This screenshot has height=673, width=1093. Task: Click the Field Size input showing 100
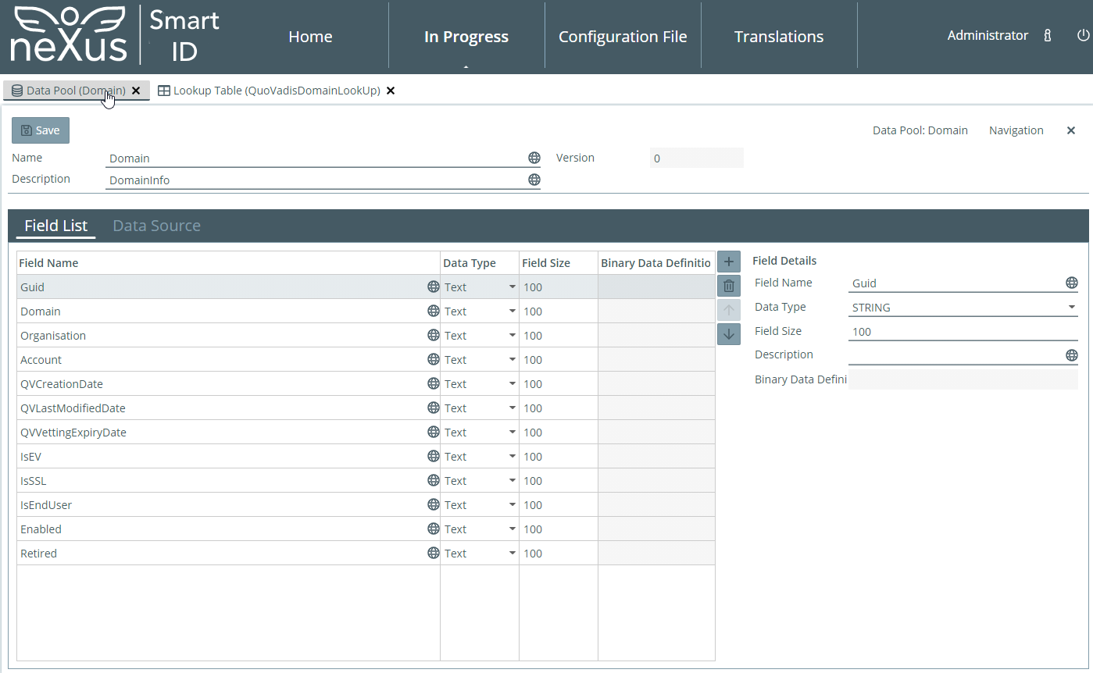963,331
